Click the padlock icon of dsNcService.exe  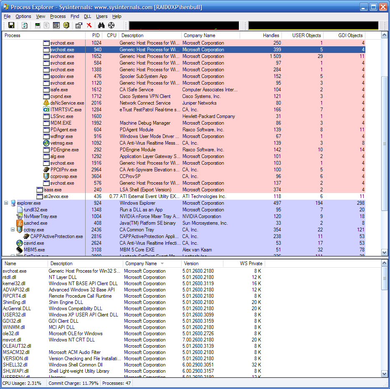46,103
